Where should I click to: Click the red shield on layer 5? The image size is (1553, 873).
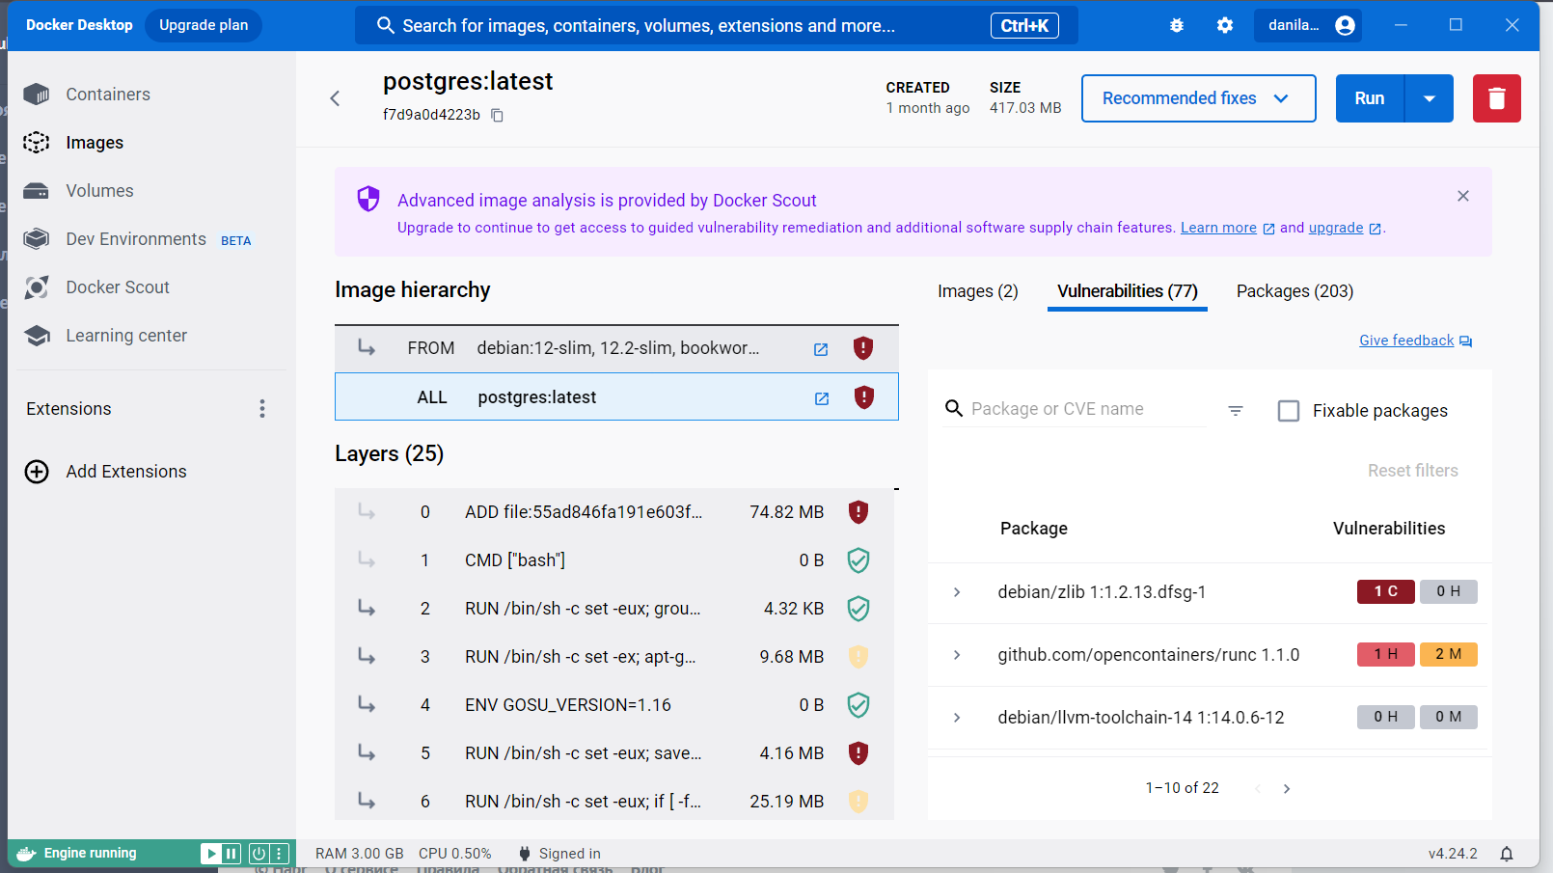[x=858, y=753]
